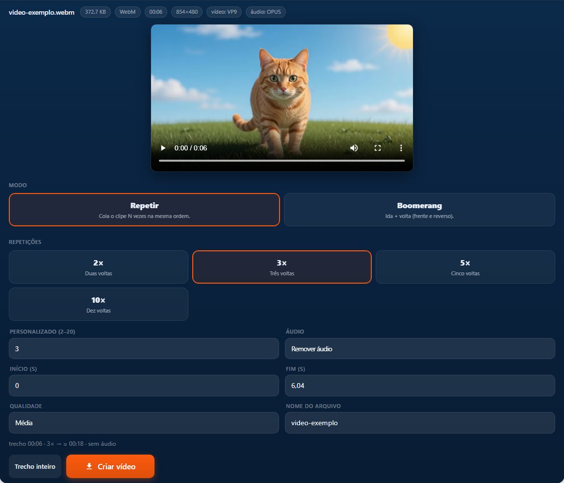The width and height of the screenshot is (564, 483).
Task: Choose 5× Cinco voltas repetition
Action: pos(465,267)
